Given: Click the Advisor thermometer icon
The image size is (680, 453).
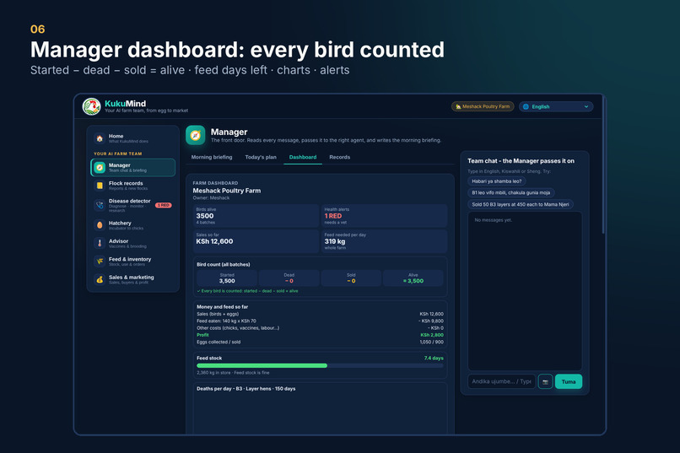Looking at the screenshot, I should 100,243.
